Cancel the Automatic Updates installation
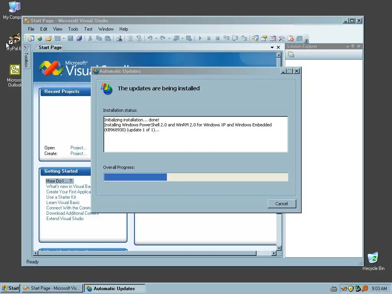 tap(282, 204)
